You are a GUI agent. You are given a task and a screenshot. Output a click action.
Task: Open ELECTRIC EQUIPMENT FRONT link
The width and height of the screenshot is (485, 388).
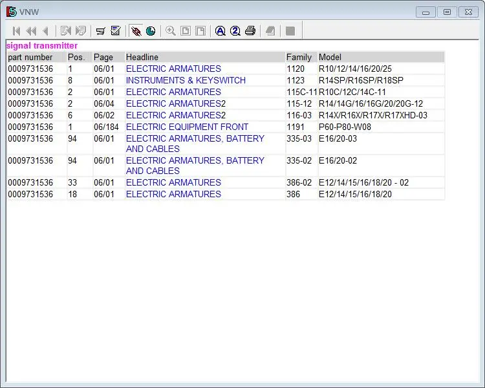point(187,127)
